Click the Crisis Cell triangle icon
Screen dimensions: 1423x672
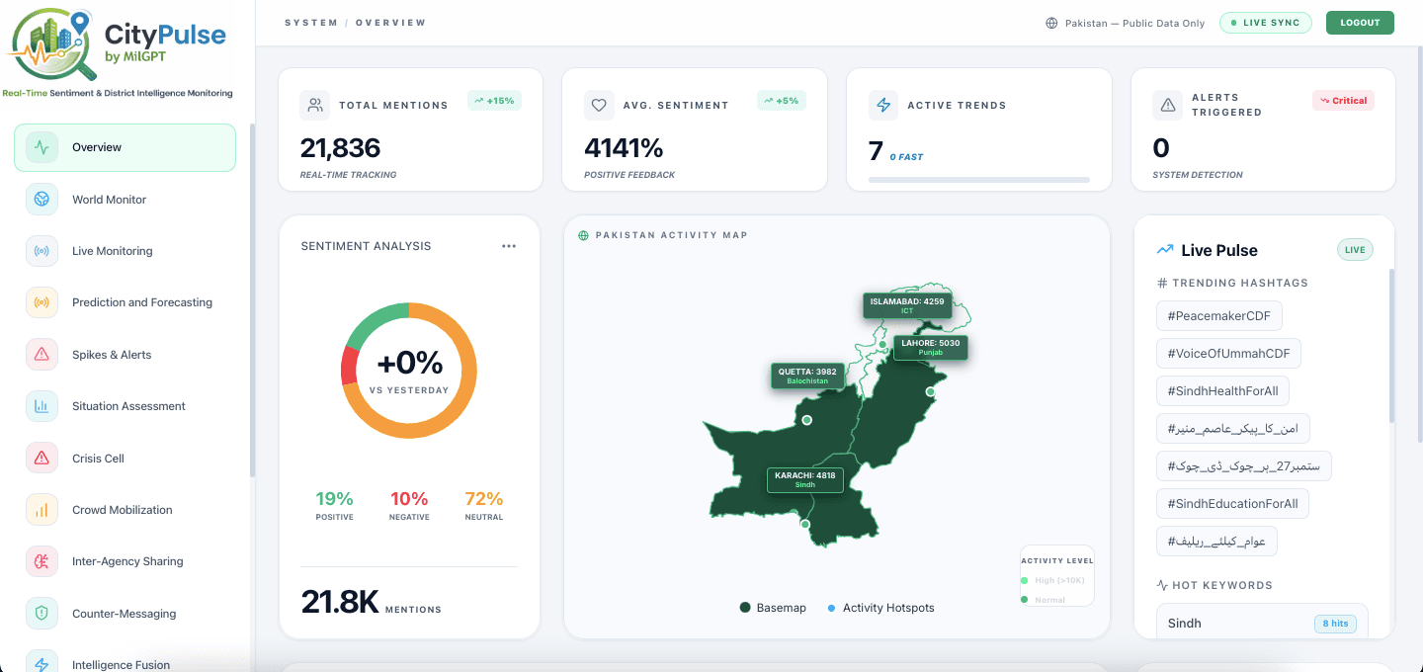point(42,459)
